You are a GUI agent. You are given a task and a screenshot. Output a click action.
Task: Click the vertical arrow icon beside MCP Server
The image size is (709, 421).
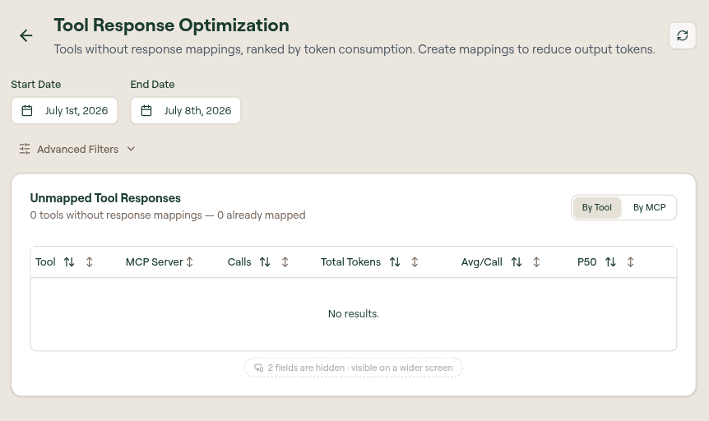click(189, 261)
